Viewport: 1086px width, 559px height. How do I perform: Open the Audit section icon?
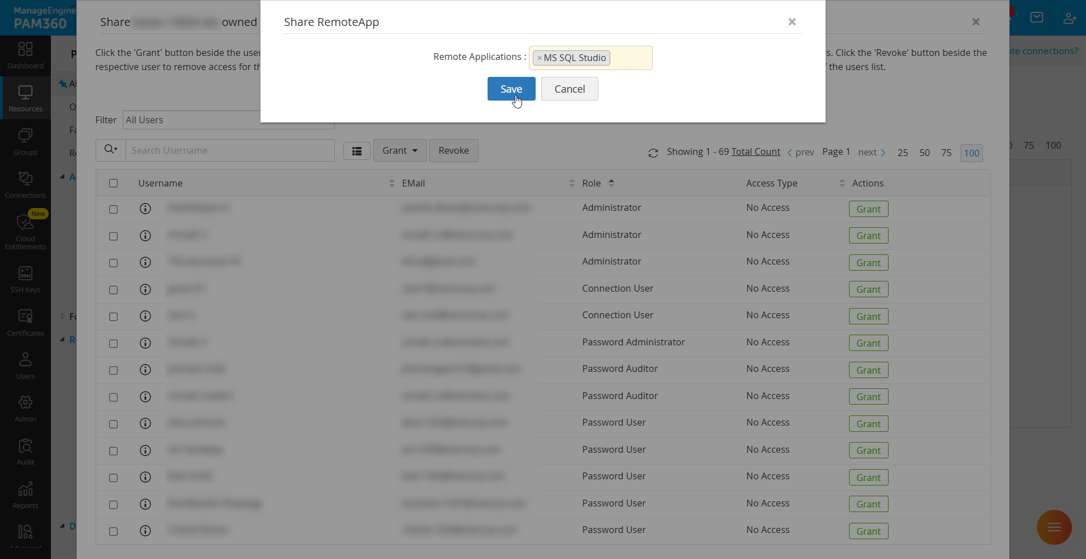pyautogui.click(x=25, y=452)
